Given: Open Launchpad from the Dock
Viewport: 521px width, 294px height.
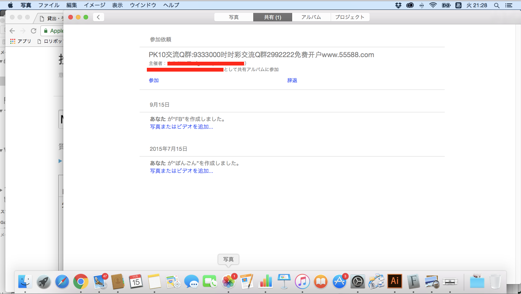Looking at the screenshot, I should pos(44,281).
